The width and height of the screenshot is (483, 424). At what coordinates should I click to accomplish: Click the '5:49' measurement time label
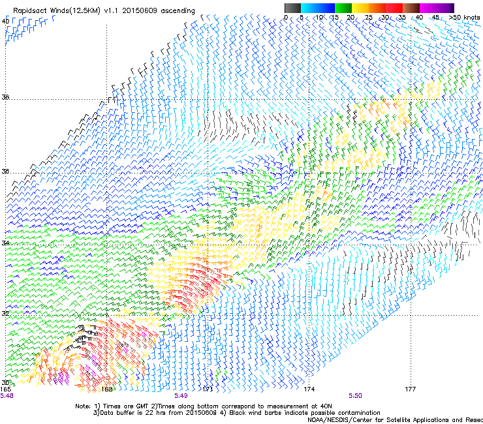[181, 396]
